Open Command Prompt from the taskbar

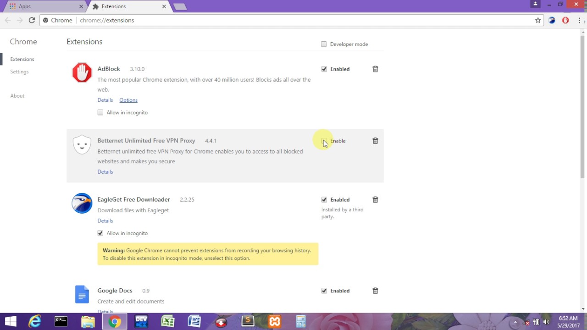(61, 321)
